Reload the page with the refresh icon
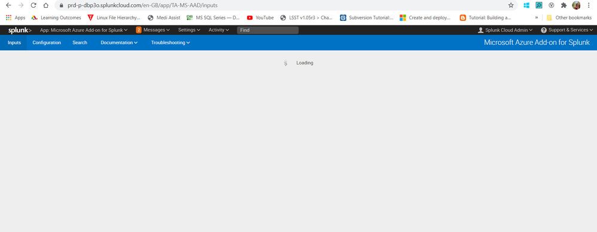This screenshot has width=597, height=232. click(33, 5)
